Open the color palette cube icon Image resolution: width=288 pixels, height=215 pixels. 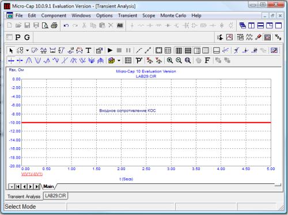click(112, 60)
